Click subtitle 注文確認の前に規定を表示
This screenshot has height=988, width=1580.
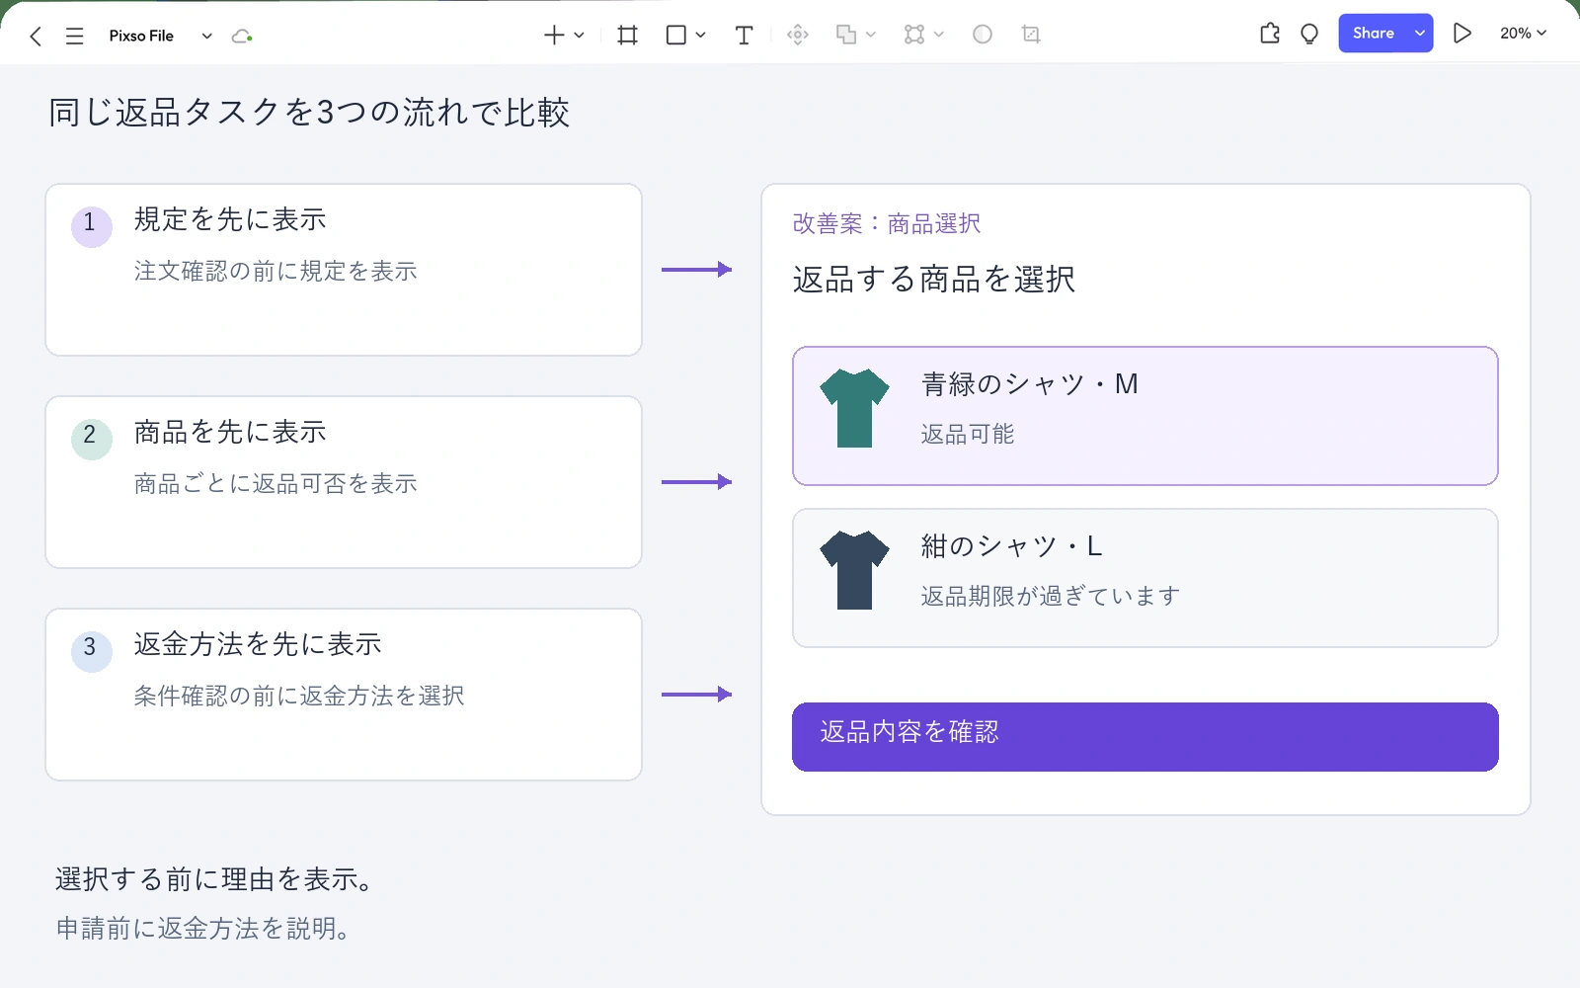click(276, 271)
